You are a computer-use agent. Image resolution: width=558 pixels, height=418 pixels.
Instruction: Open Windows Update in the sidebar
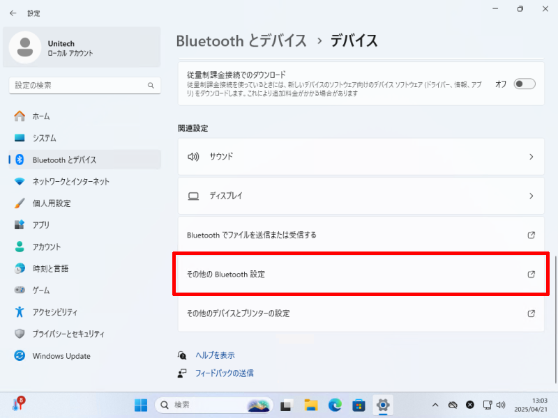pos(84,355)
